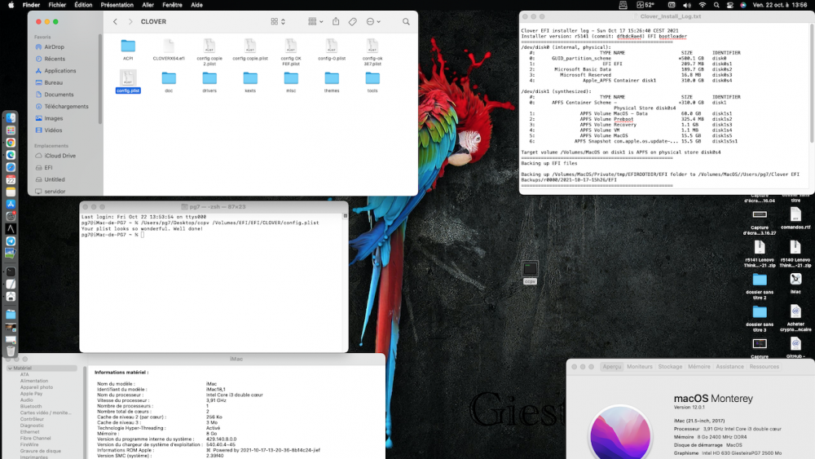This screenshot has height=459, width=815.
Task: Open the Trash in the Dock
Action: click(x=11, y=351)
